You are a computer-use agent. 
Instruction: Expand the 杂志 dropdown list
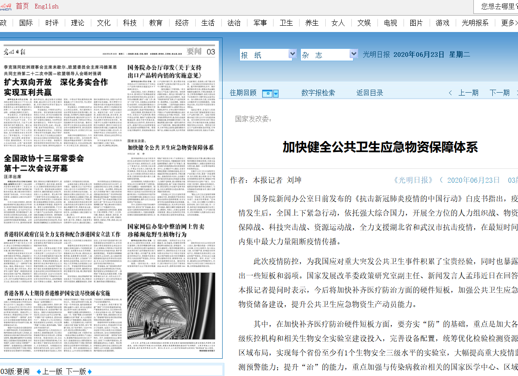[x=354, y=54]
